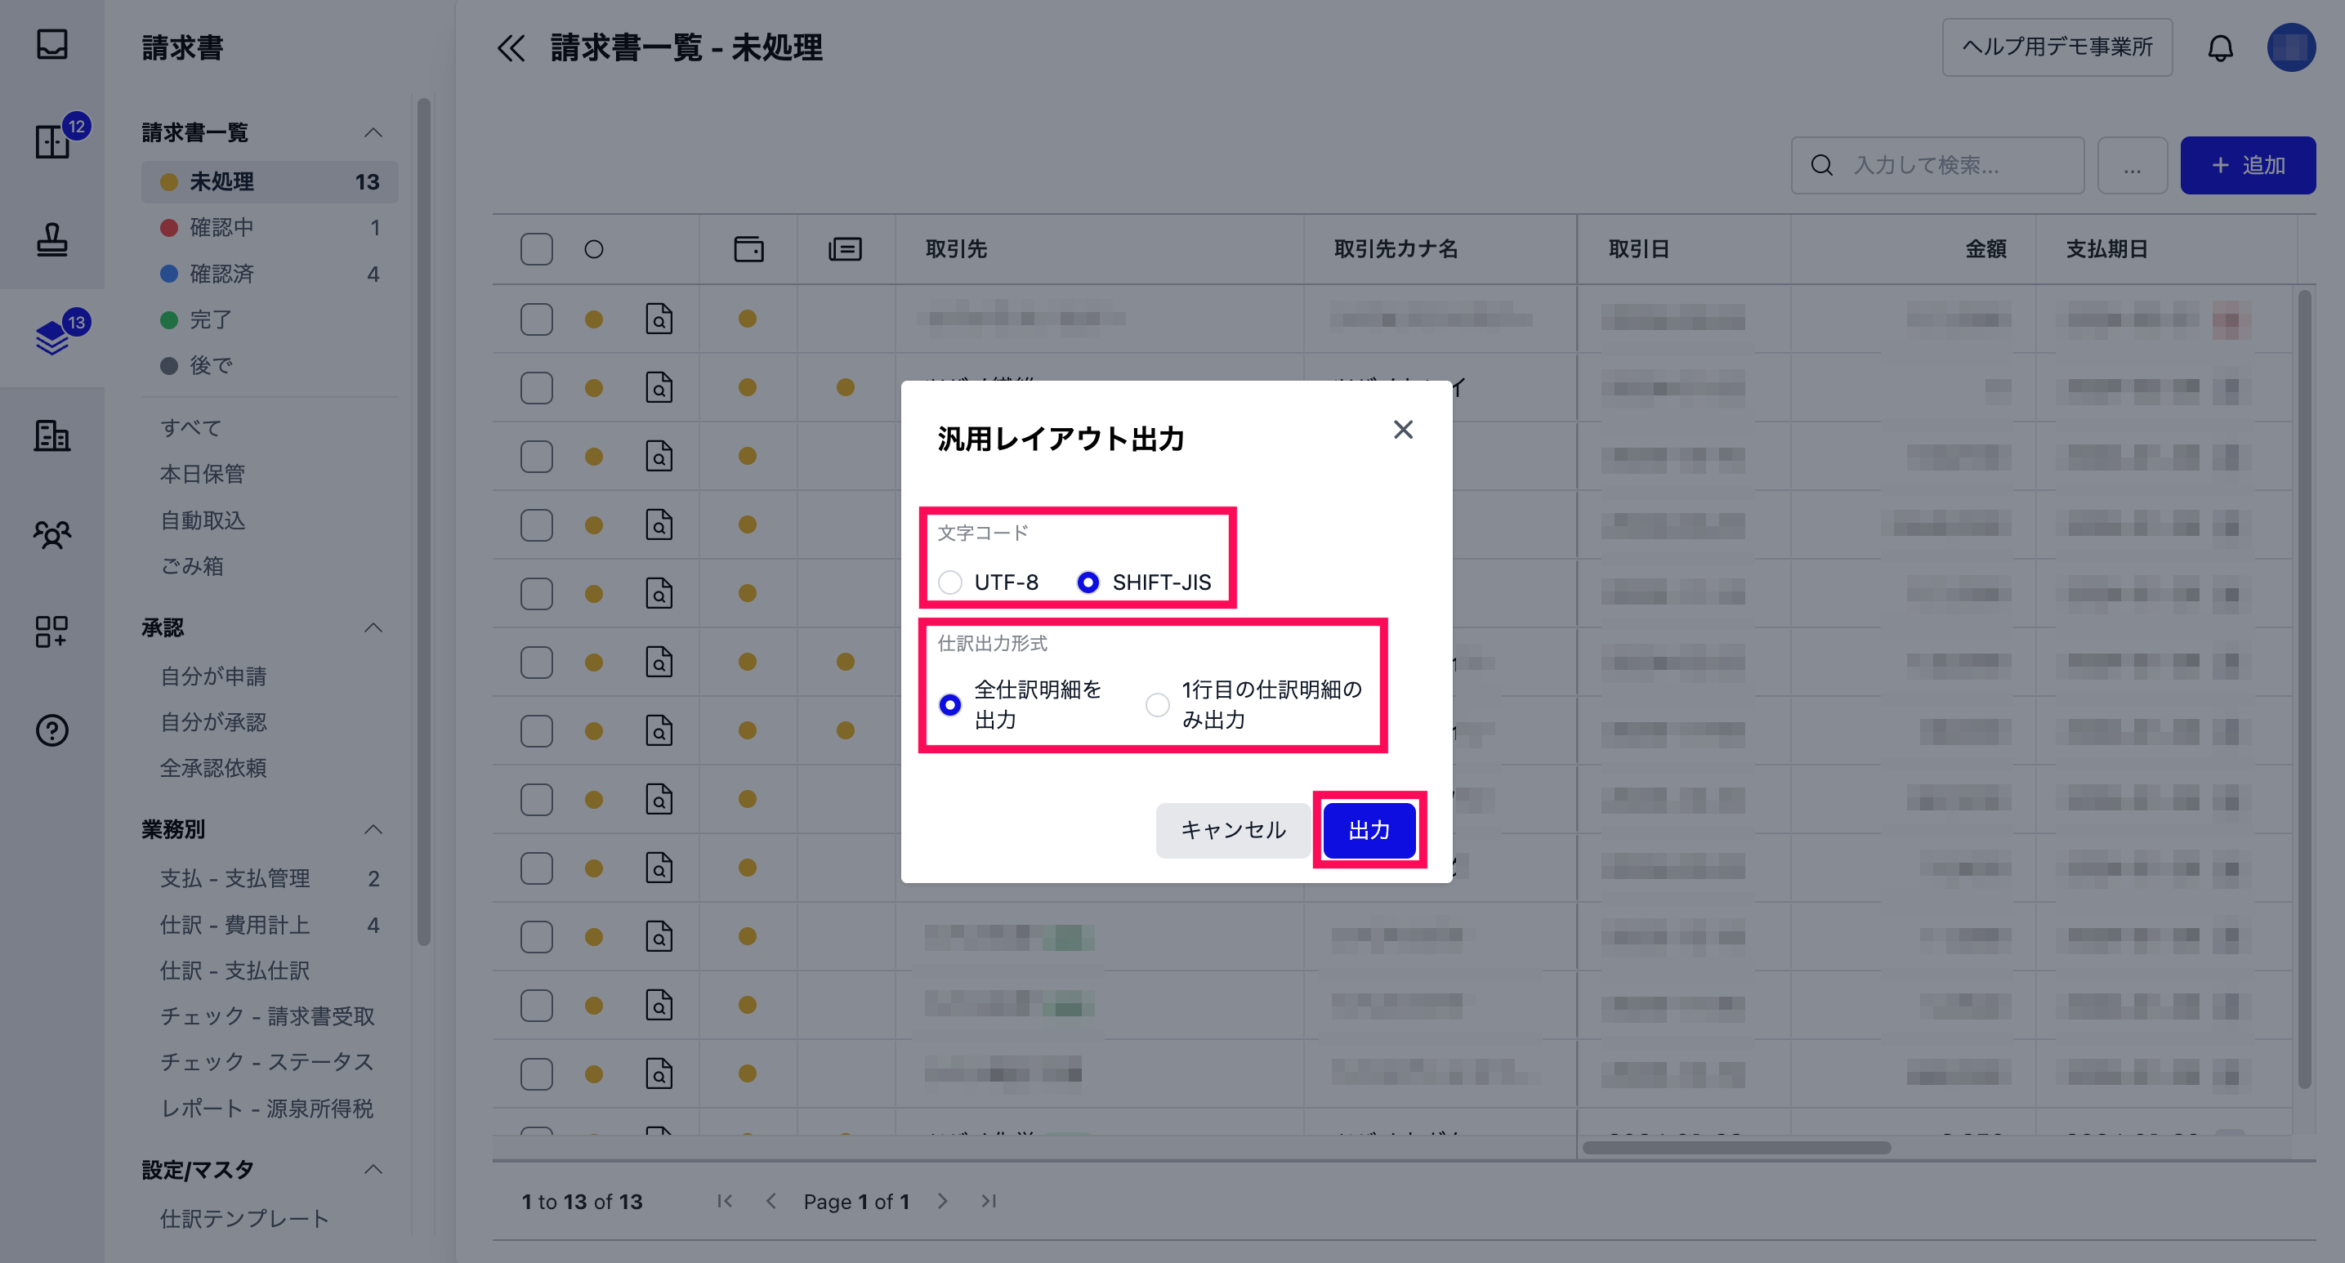Open document preview icon in fifth row
Screen dimensions: 2345x1263
pyautogui.click(x=659, y=593)
